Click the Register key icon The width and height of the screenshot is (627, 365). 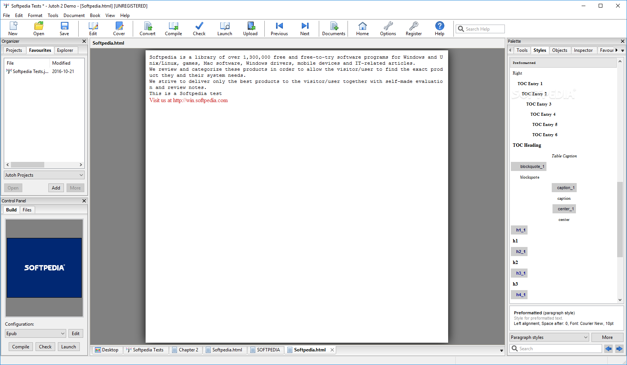pyautogui.click(x=414, y=29)
